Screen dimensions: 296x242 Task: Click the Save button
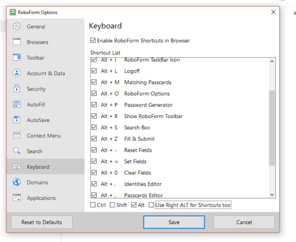(x=174, y=222)
